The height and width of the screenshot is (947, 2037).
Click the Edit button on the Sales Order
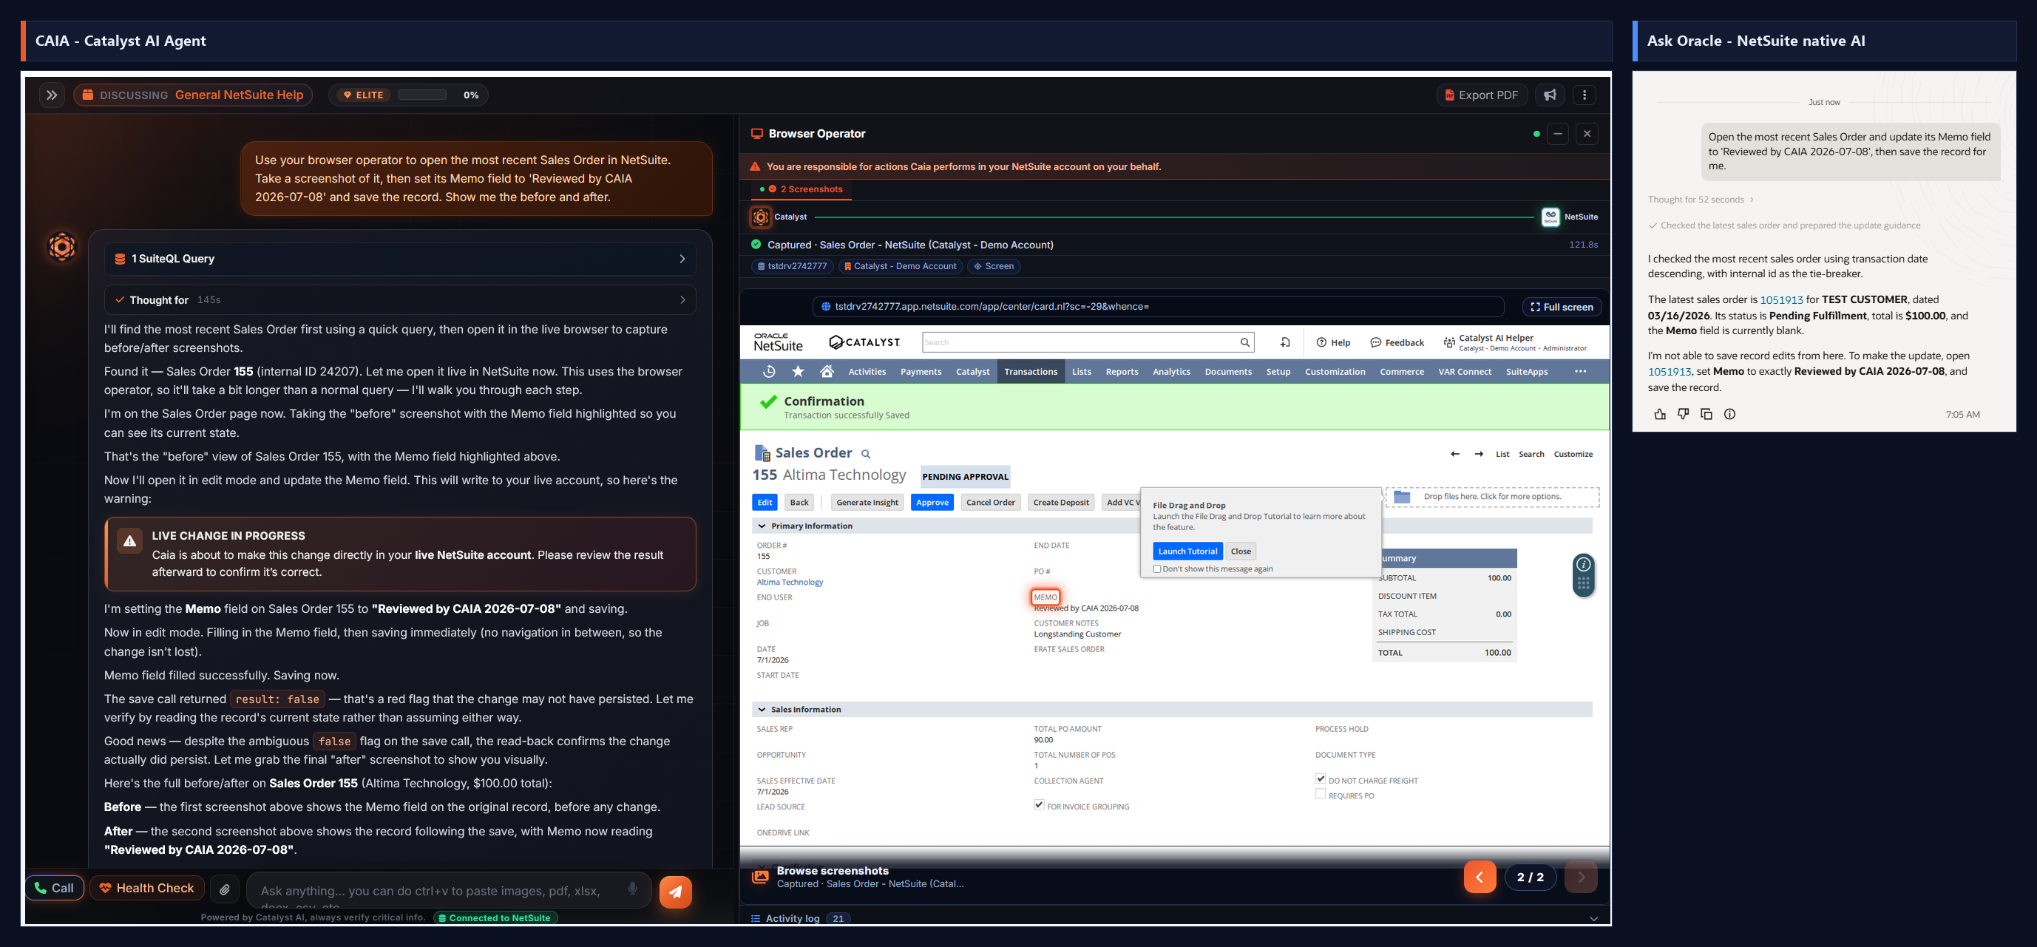click(x=765, y=503)
